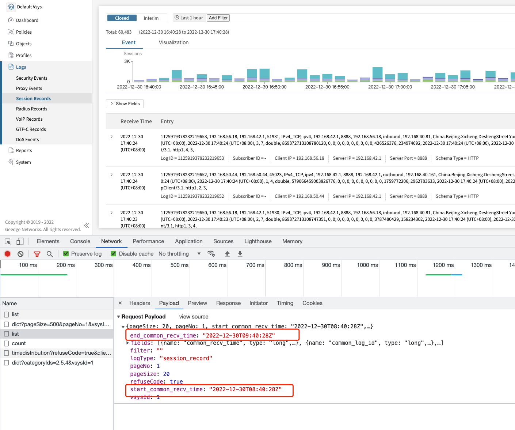Click the view source link

coord(194,317)
